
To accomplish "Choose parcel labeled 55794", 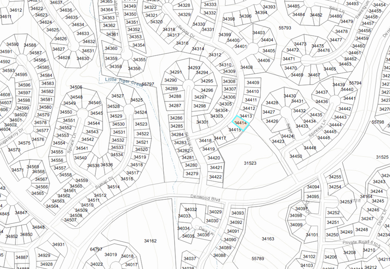I will tap(355, 83).
